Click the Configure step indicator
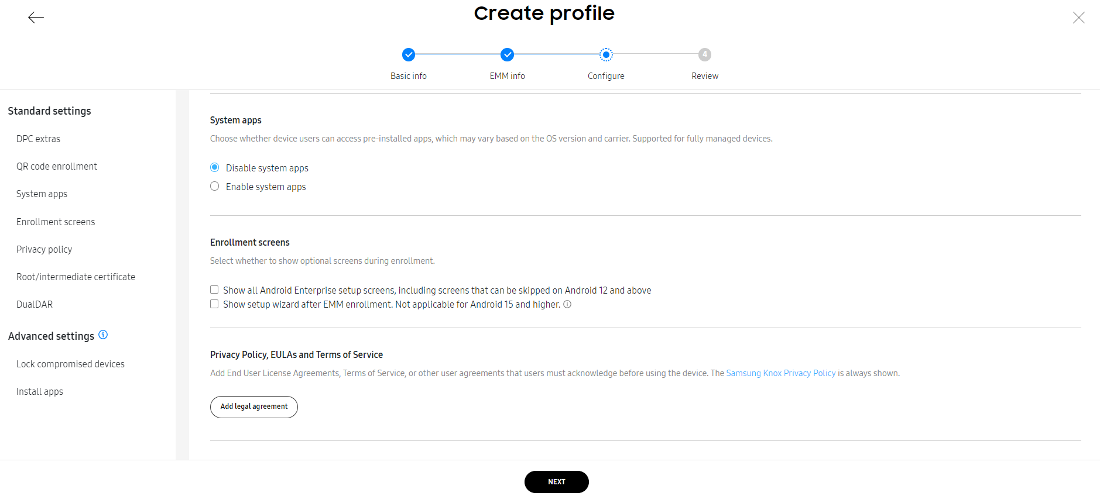The width and height of the screenshot is (1100, 496). pyautogui.click(x=606, y=54)
